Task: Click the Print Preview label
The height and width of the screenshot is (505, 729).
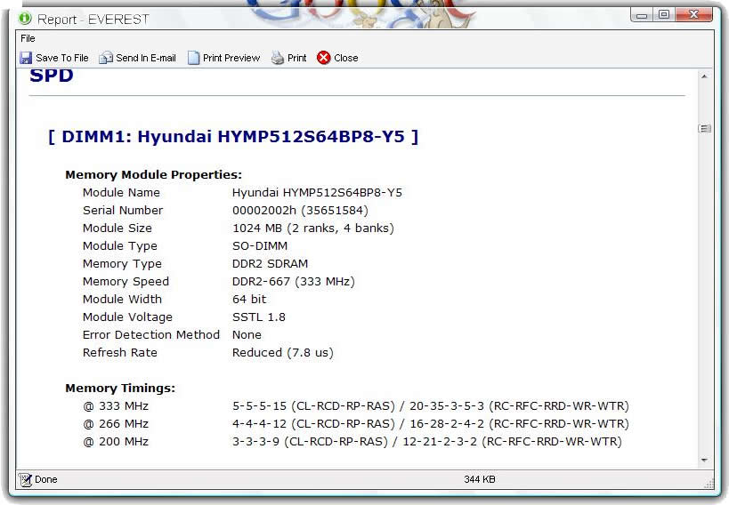Action: [231, 58]
